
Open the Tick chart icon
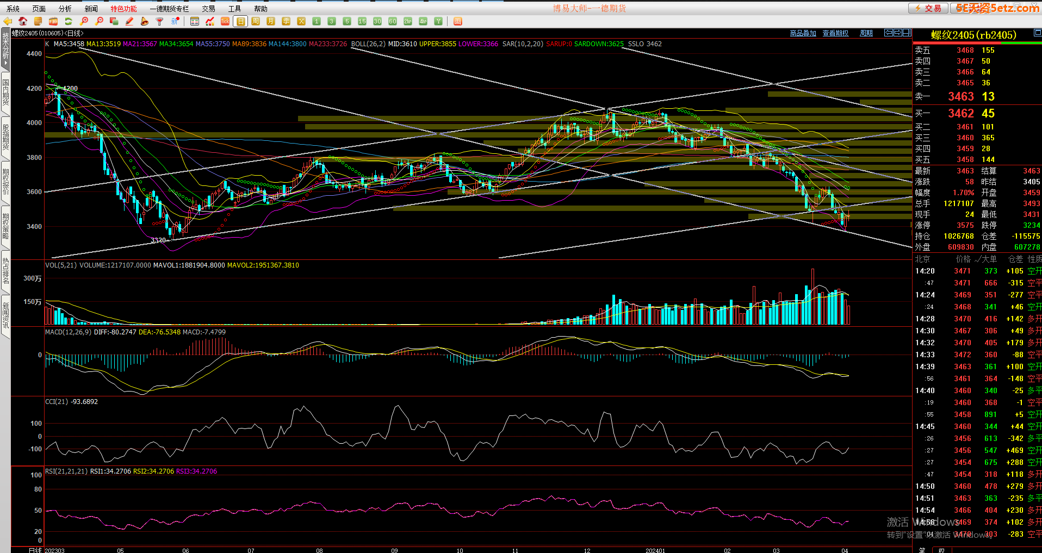pyautogui.click(x=225, y=21)
